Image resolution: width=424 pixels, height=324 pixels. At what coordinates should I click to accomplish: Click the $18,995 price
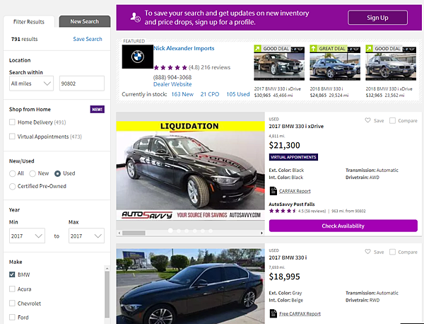tap(285, 277)
